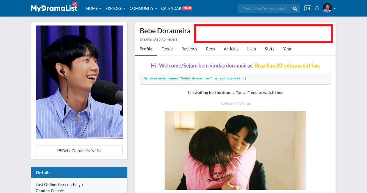Screen dimensions: 367x193
Task: Switch to the Profile tab
Action: 146,49
